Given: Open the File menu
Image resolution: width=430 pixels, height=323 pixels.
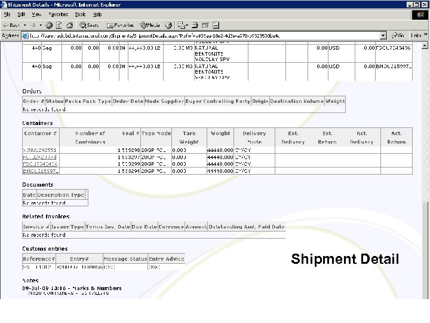Looking at the screenshot, I should (7, 14).
